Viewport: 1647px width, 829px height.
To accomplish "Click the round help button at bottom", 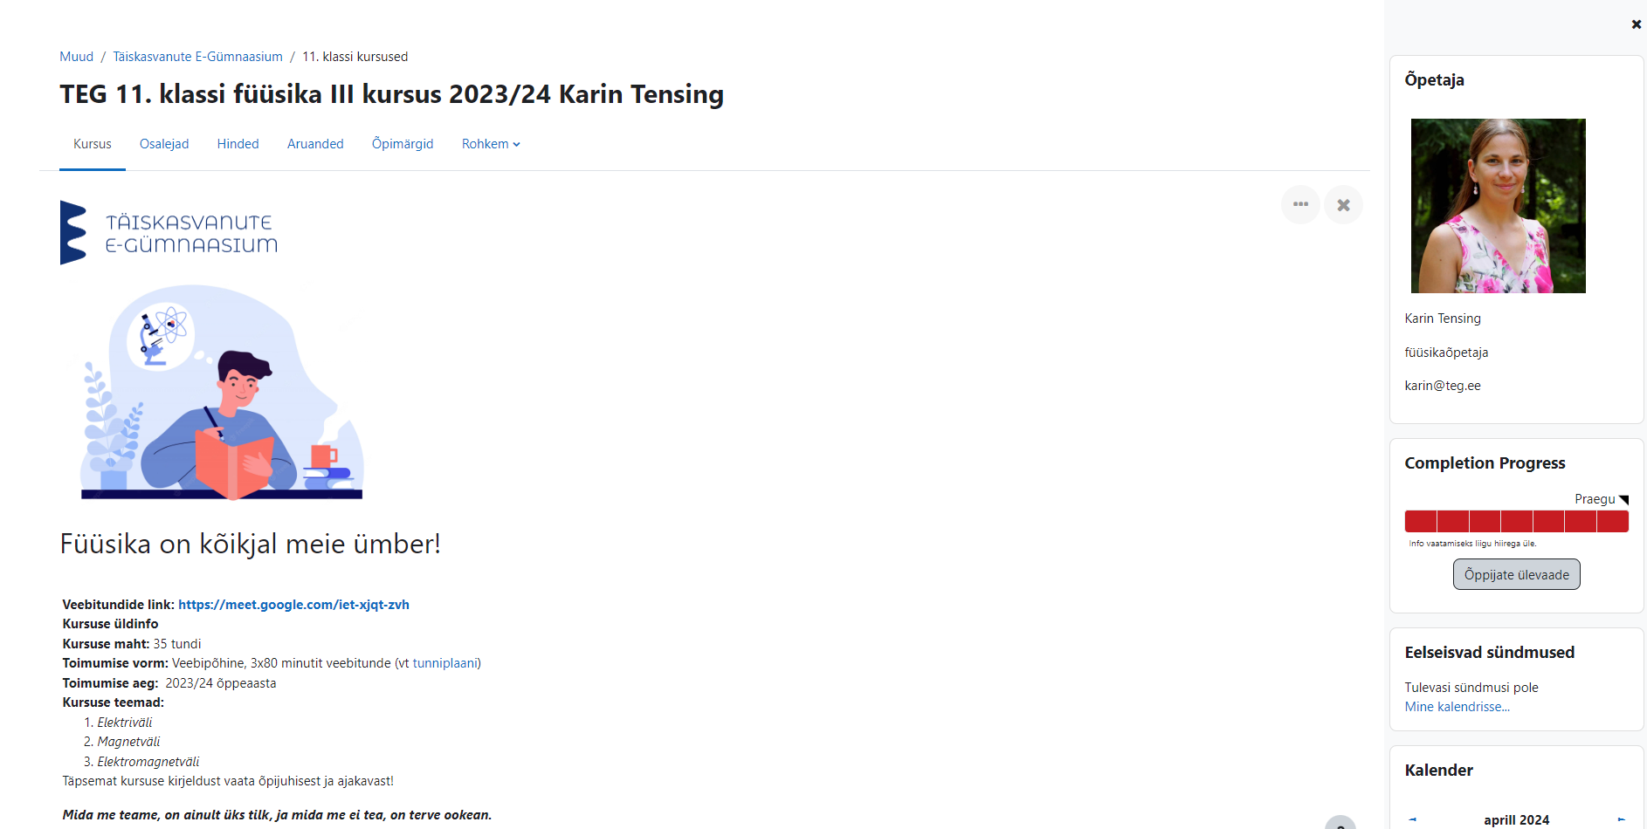I will click(x=1340, y=824).
